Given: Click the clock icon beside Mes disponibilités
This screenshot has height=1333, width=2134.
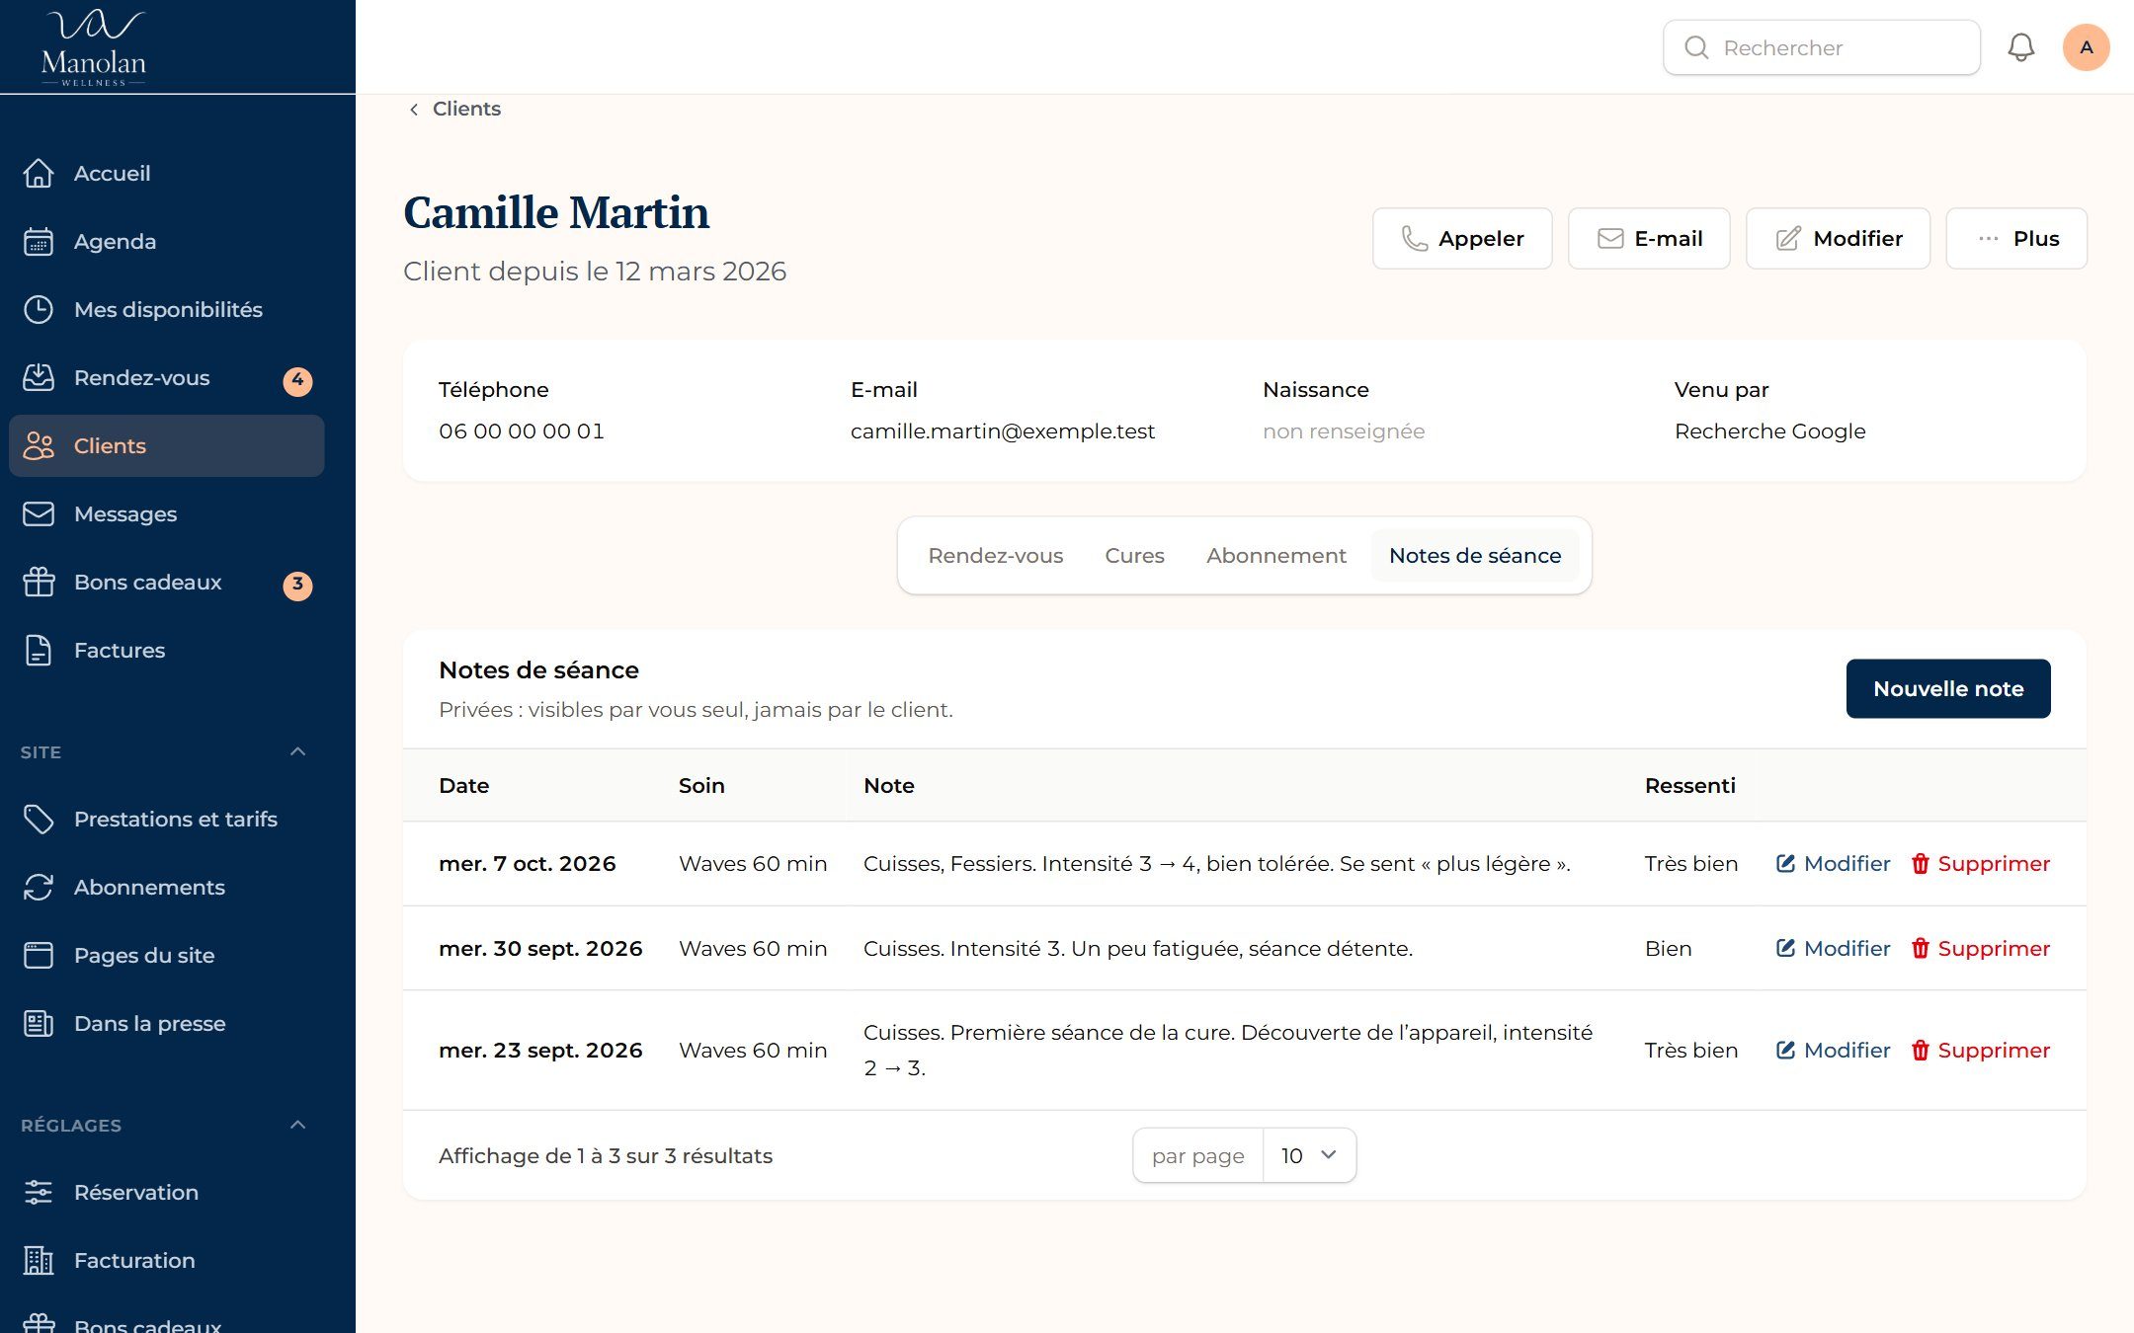Looking at the screenshot, I should 39,309.
